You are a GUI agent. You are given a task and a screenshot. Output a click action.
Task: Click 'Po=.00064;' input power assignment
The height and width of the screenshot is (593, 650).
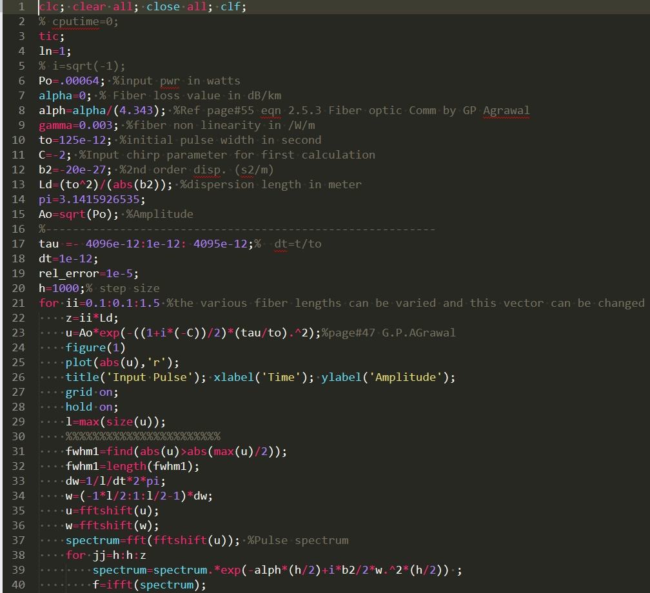point(72,81)
